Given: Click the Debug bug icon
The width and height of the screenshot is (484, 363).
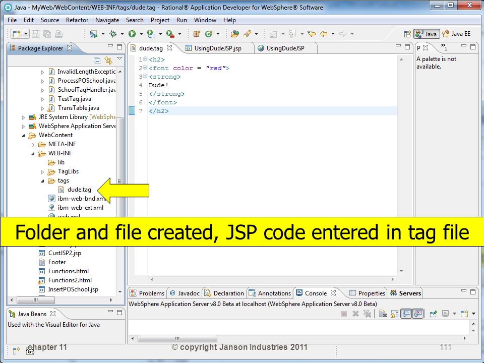Looking at the screenshot, I should click(x=113, y=34).
